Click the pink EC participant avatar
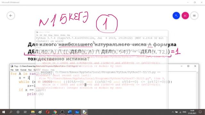 tap(185, 16)
